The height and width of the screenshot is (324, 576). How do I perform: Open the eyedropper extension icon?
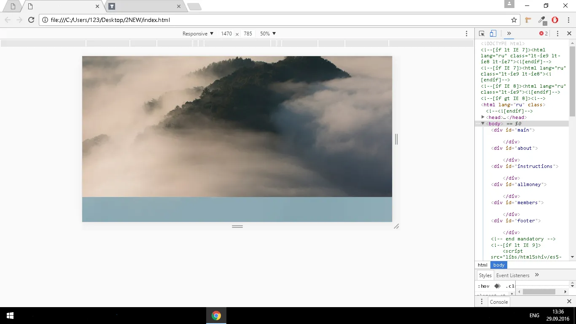(x=542, y=20)
